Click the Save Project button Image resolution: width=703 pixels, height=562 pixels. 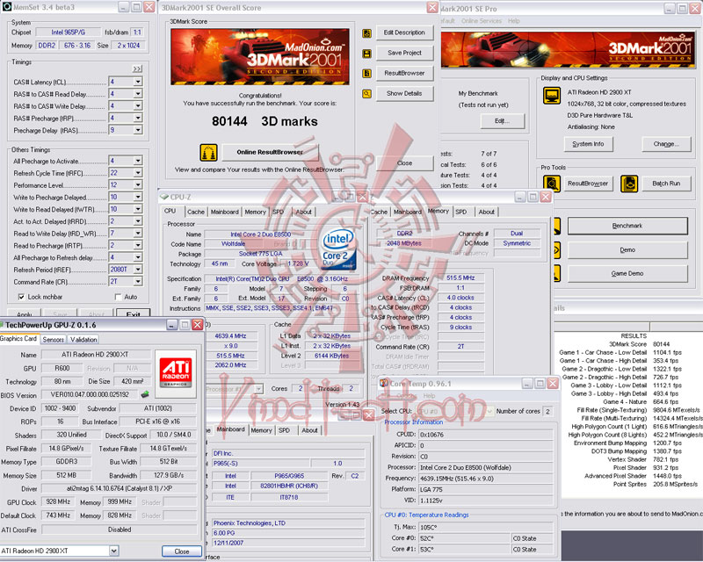pos(404,53)
